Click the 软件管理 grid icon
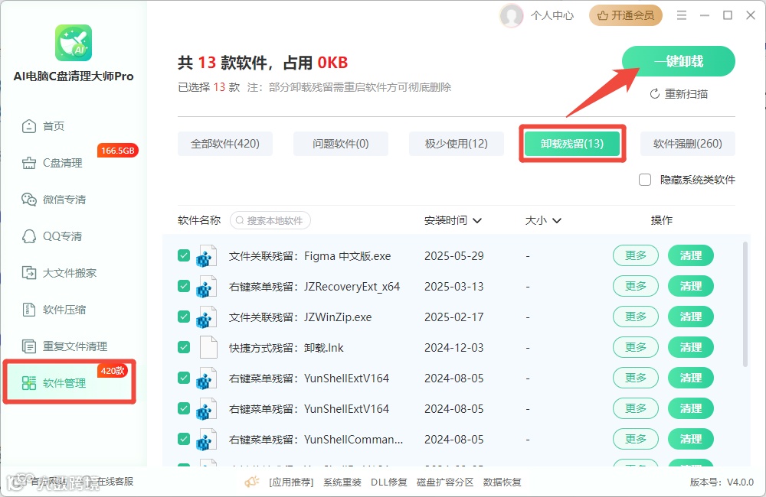766x497 pixels. pyautogui.click(x=29, y=383)
